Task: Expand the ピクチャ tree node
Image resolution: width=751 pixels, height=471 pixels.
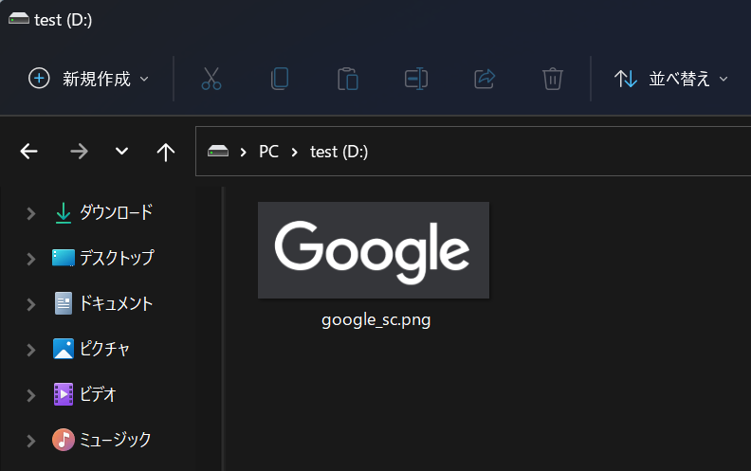Action: point(31,350)
